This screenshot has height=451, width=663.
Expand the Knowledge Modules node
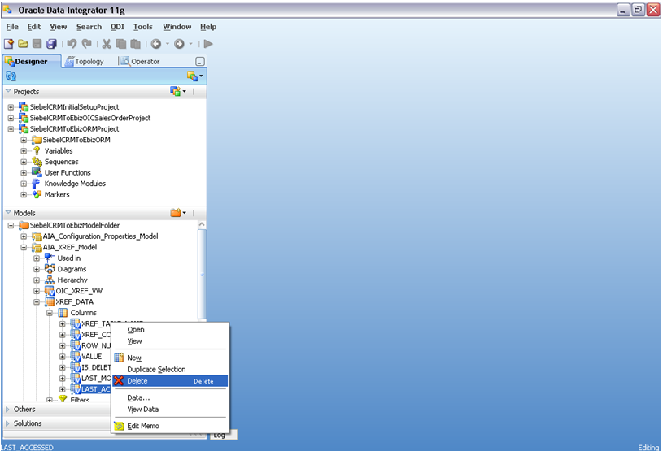coord(24,184)
